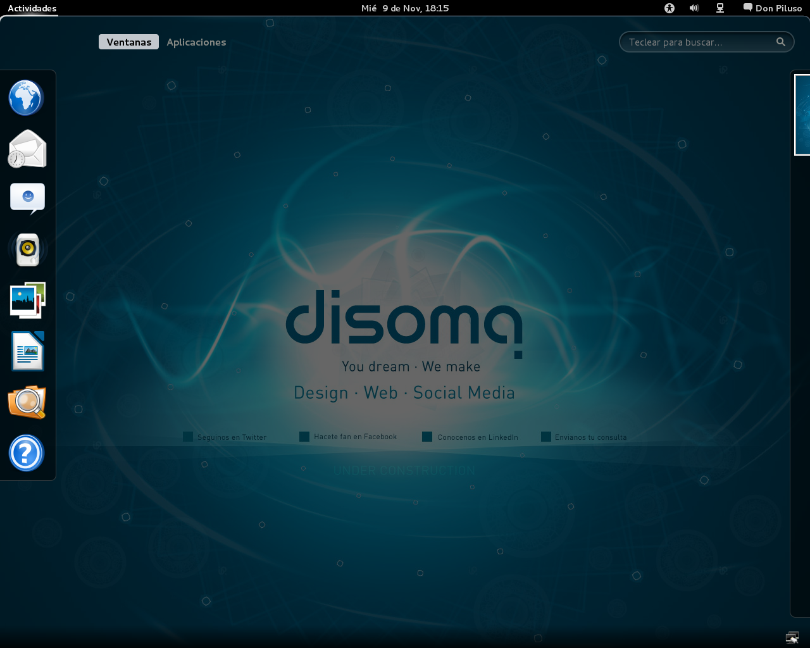Expand the Don Piluso user menu
The height and width of the screenshot is (648, 810).
click(773, 8)
